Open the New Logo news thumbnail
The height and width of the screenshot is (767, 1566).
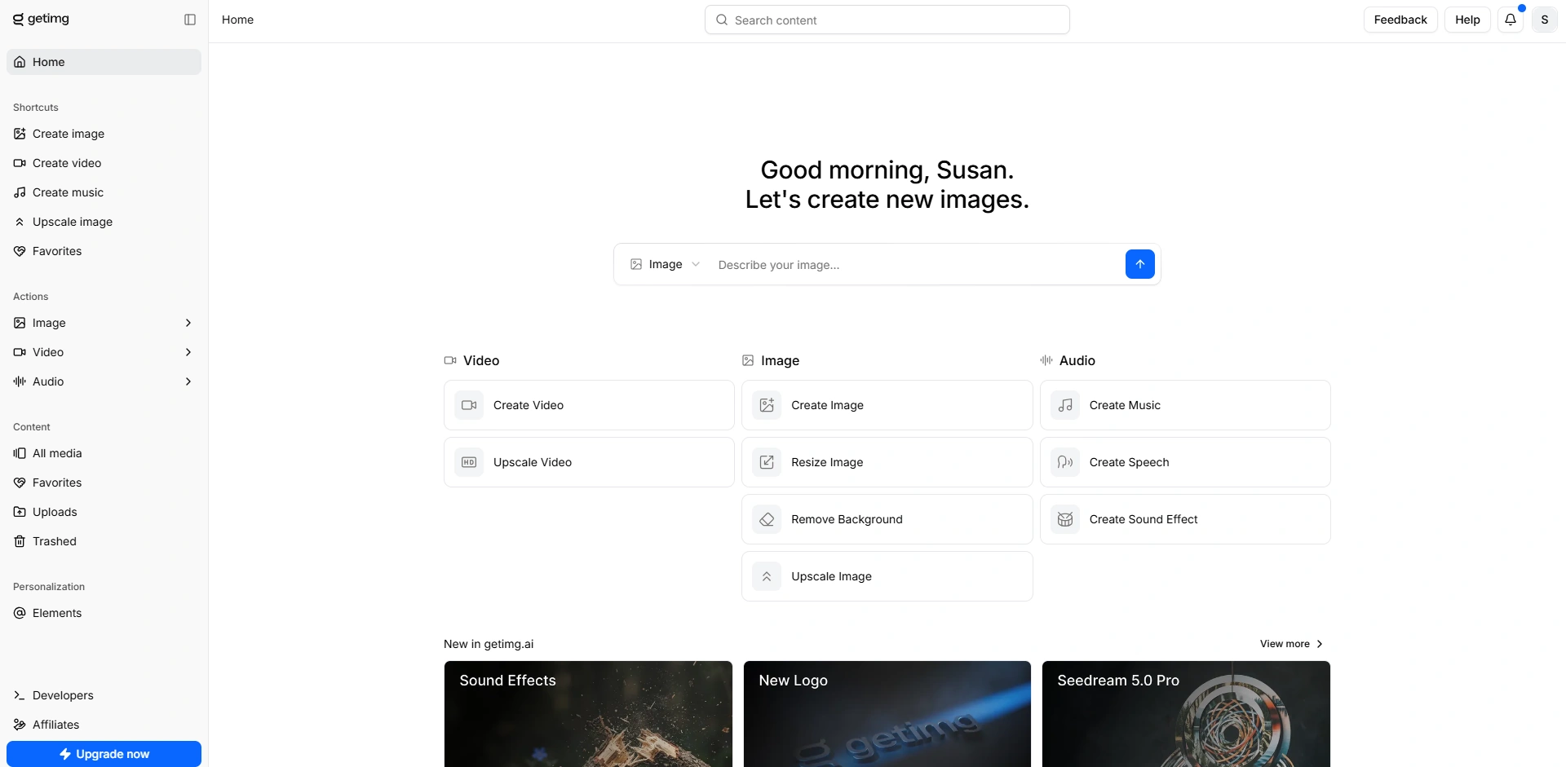point(887,714)
